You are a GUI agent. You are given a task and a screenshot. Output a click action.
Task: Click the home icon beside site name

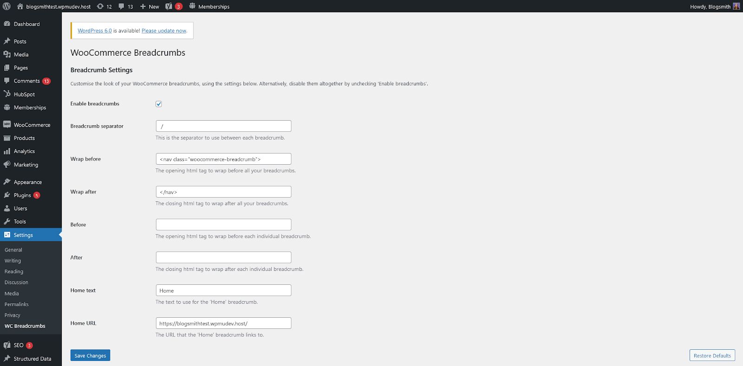pos(20,6)
